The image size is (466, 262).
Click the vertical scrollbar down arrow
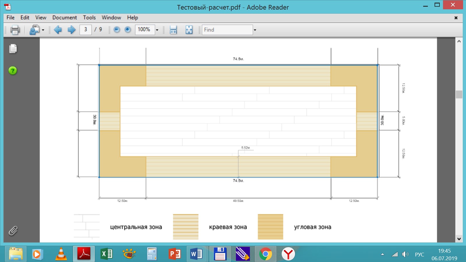(459, 239)
